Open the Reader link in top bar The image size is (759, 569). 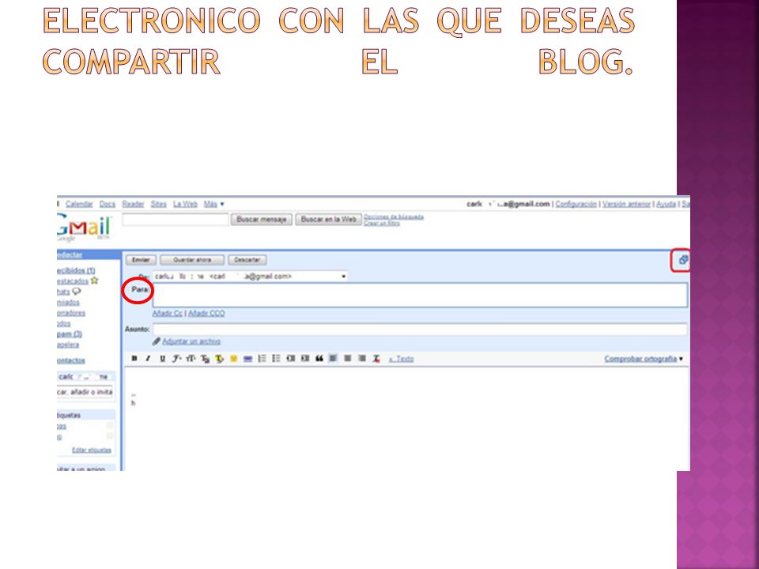coord(133,204)
